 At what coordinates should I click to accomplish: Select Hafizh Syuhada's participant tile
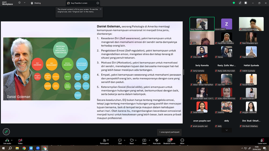tap(251, 66)
